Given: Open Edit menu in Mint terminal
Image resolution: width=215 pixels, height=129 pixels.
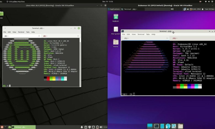Looking at the screenshot, I should tap(9, 32).
